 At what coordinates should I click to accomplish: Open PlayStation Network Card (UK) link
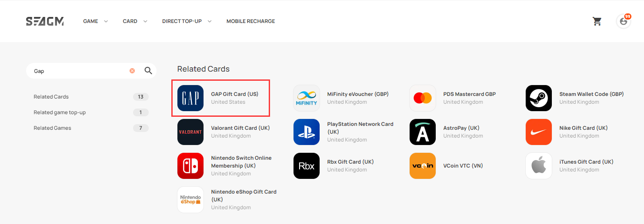click(360, 128)
